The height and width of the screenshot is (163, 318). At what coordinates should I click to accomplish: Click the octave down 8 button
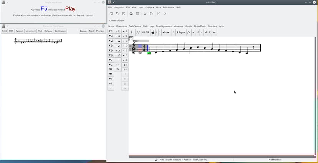125,70
